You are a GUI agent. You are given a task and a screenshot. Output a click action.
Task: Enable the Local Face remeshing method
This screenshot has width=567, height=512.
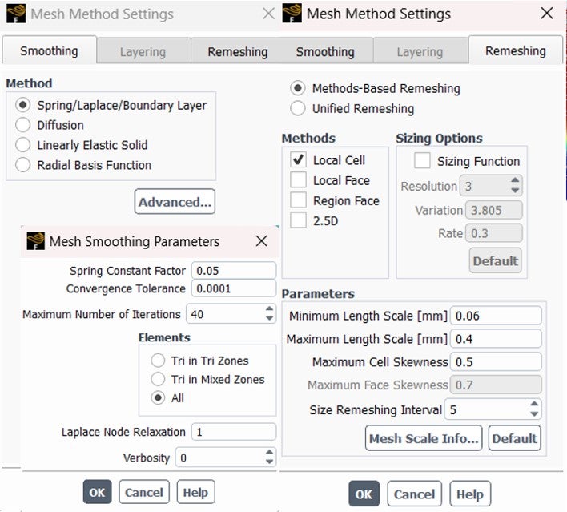pos(298,180)
